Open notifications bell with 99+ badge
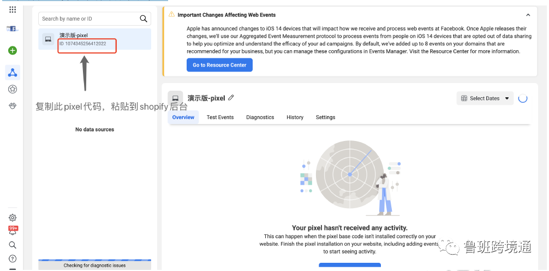This screenshot has width=549, height=271. pyautogui.click(x=13, y=231)
